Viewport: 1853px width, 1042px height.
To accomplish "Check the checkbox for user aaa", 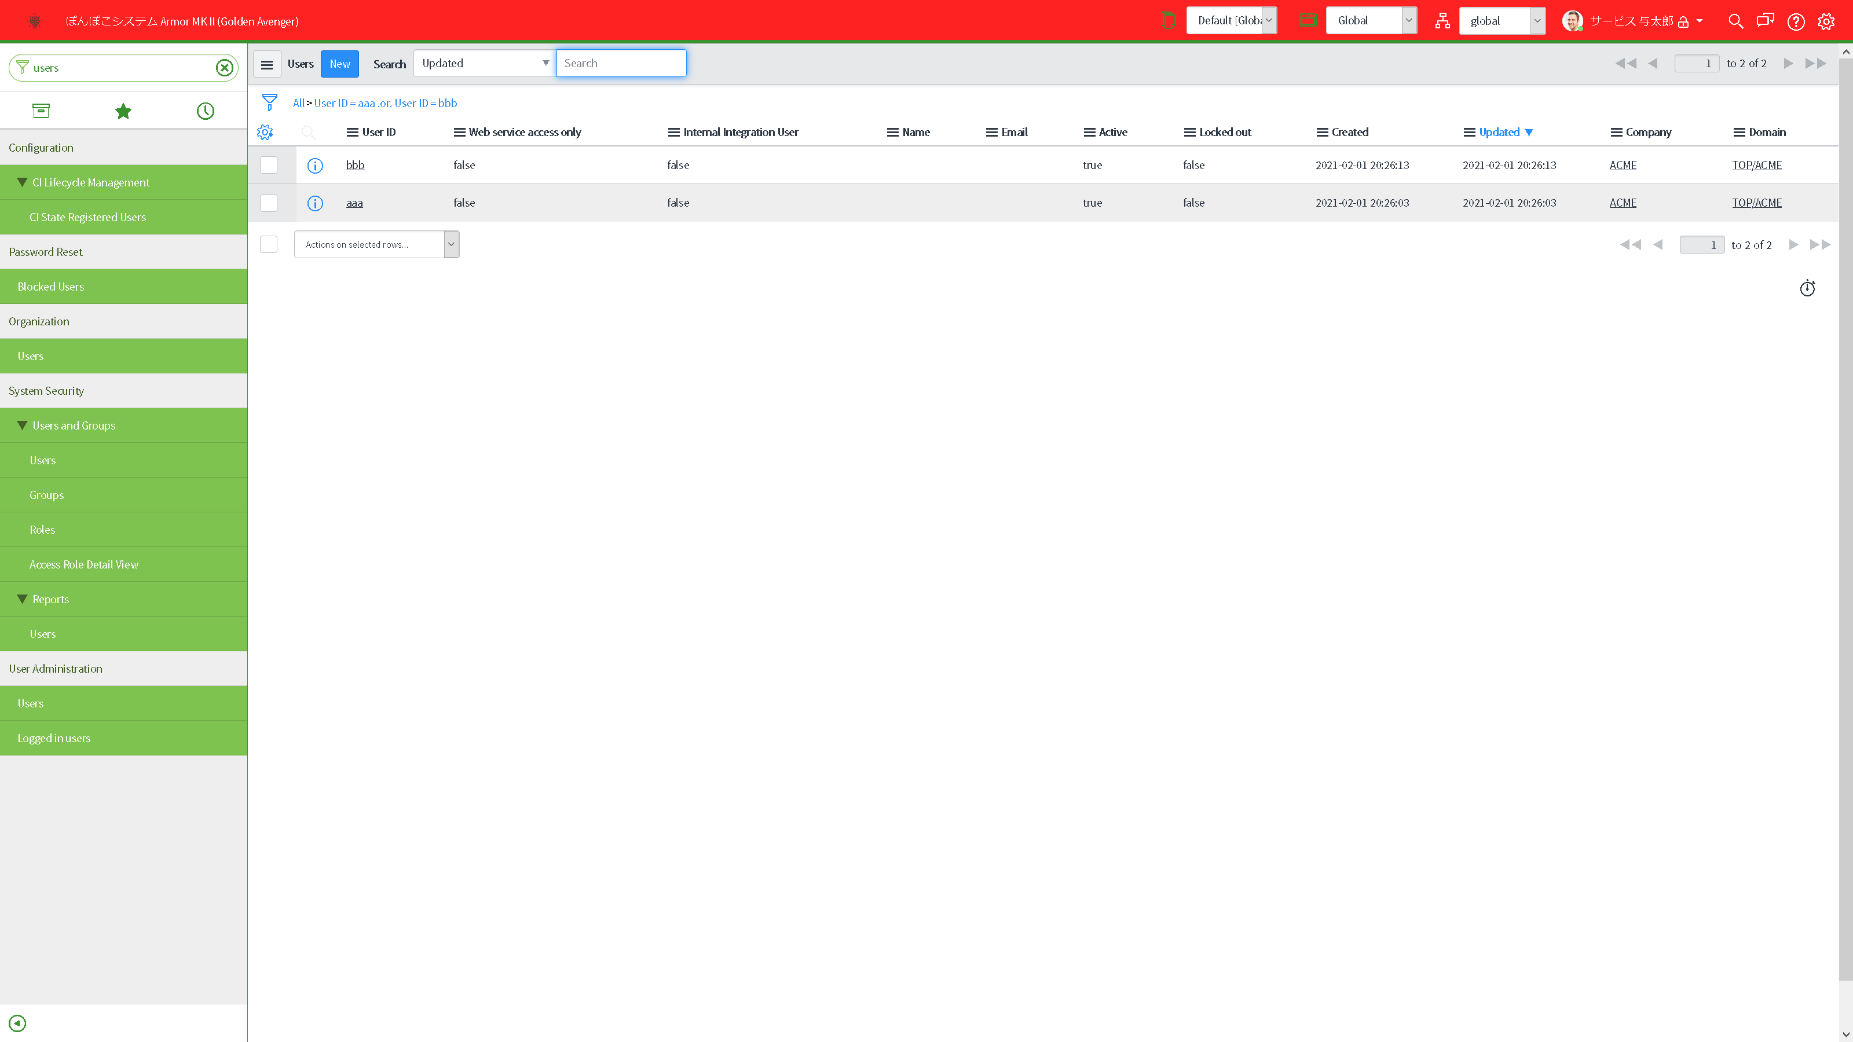I will click(268, 203).
